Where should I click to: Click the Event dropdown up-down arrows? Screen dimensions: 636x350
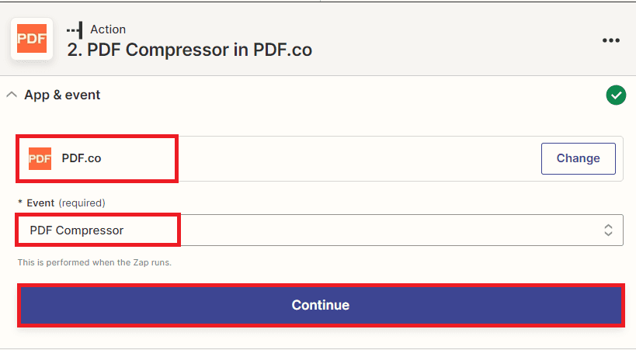coord(608,230)
